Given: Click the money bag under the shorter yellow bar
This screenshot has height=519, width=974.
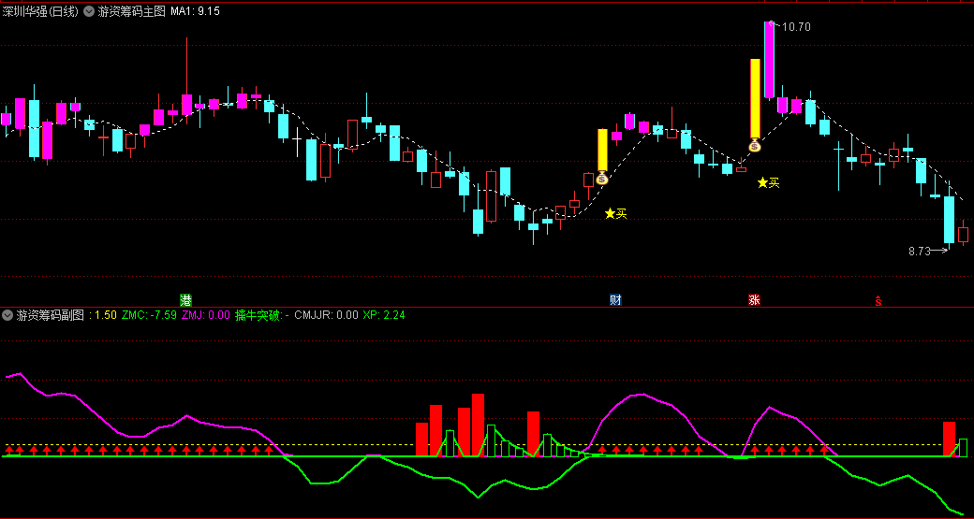Looking at the screenshot, I should tap(601, 178).
